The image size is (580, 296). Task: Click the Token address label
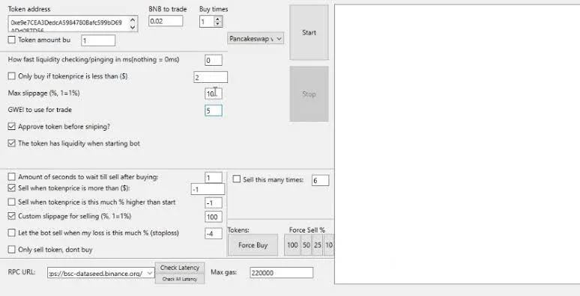(29, 9)
